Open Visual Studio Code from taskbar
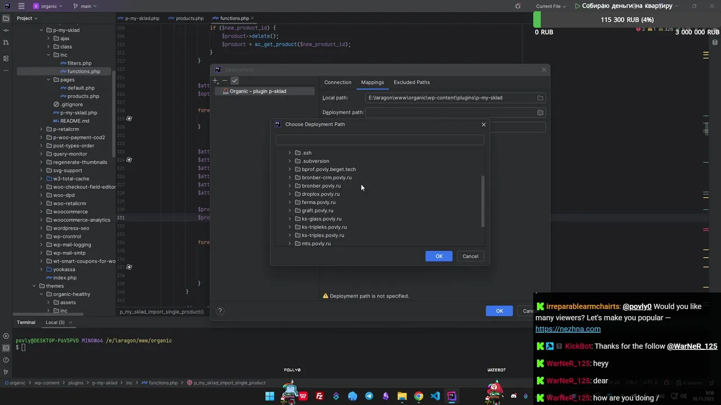Screen dimensions: 721x405 (x=435, y=396)
